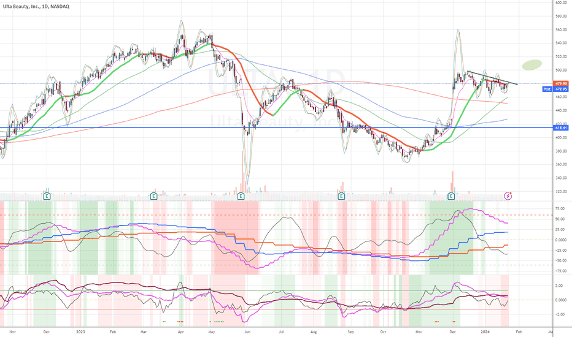Click the Apr label on the time axis
This screenshot has width=572, height=337.
coord(180,332)
